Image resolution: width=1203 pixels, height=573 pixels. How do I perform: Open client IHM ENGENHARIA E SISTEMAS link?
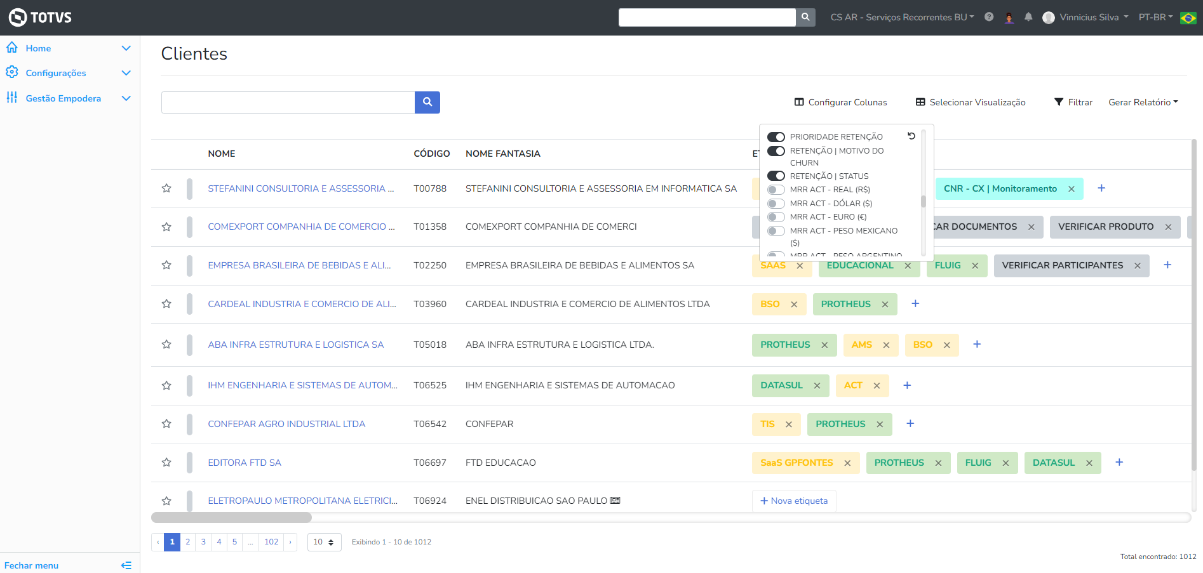303,385
